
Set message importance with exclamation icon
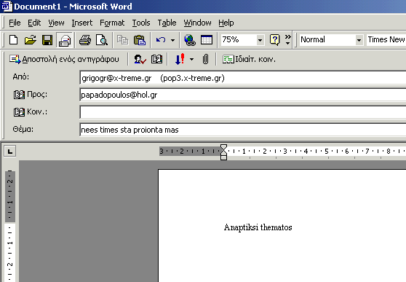(x=180, y=60)
